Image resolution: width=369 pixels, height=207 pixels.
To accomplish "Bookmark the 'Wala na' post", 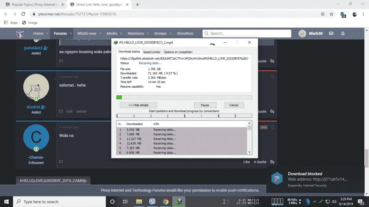I will point(273,127).
